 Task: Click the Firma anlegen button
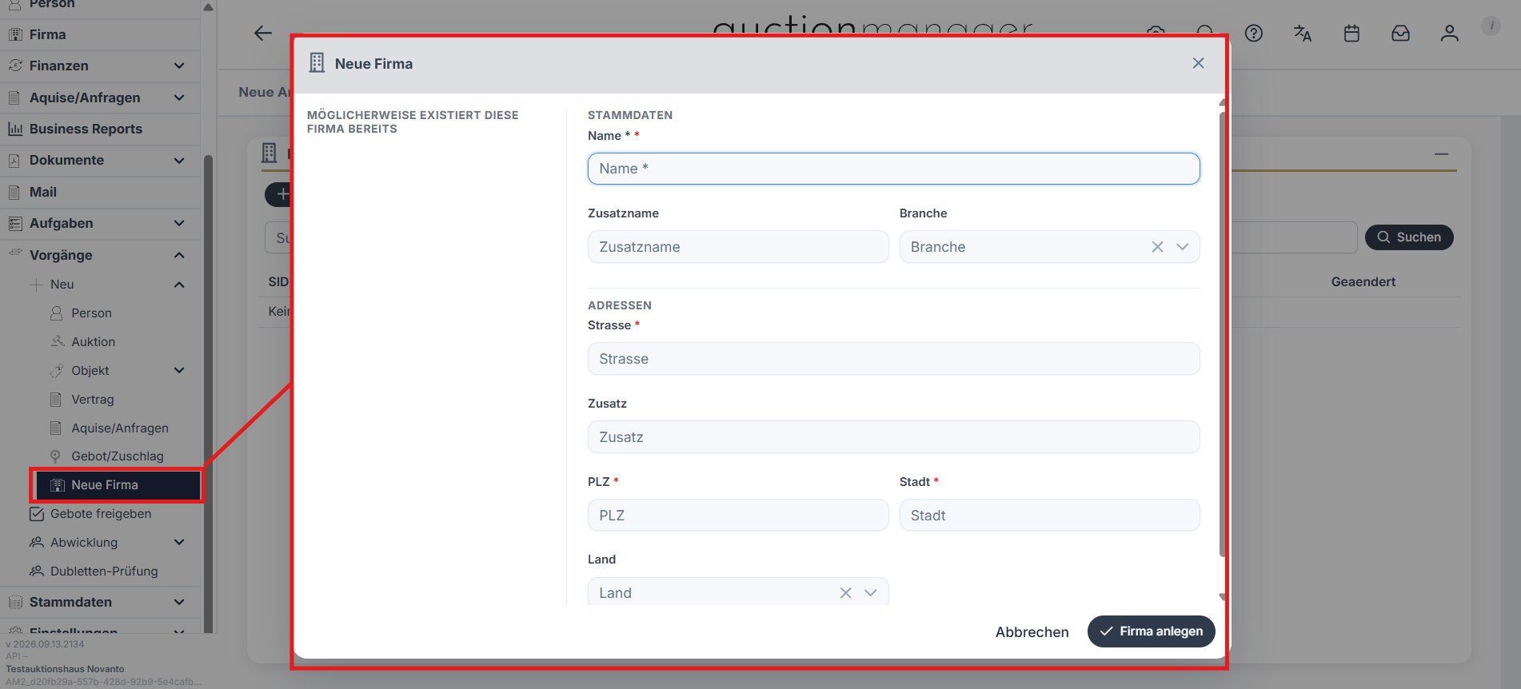pos(1151,631)
